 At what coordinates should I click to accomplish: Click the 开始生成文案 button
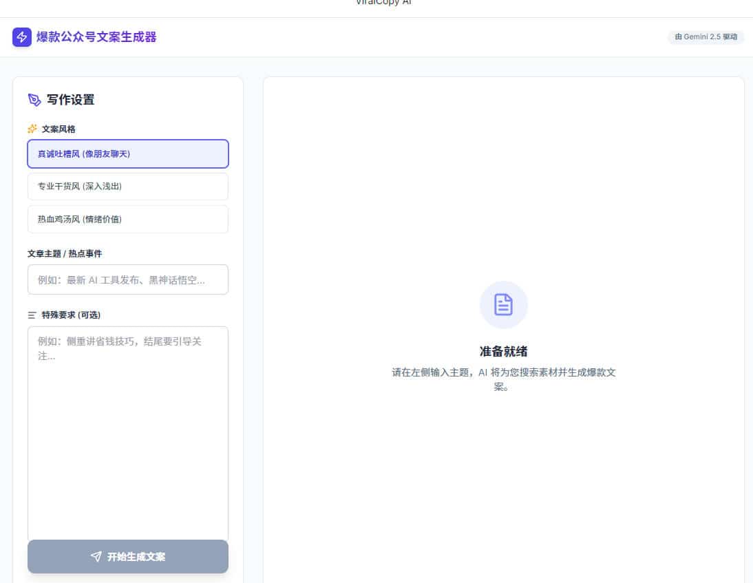pyautogui.click(x=127, y=558)
